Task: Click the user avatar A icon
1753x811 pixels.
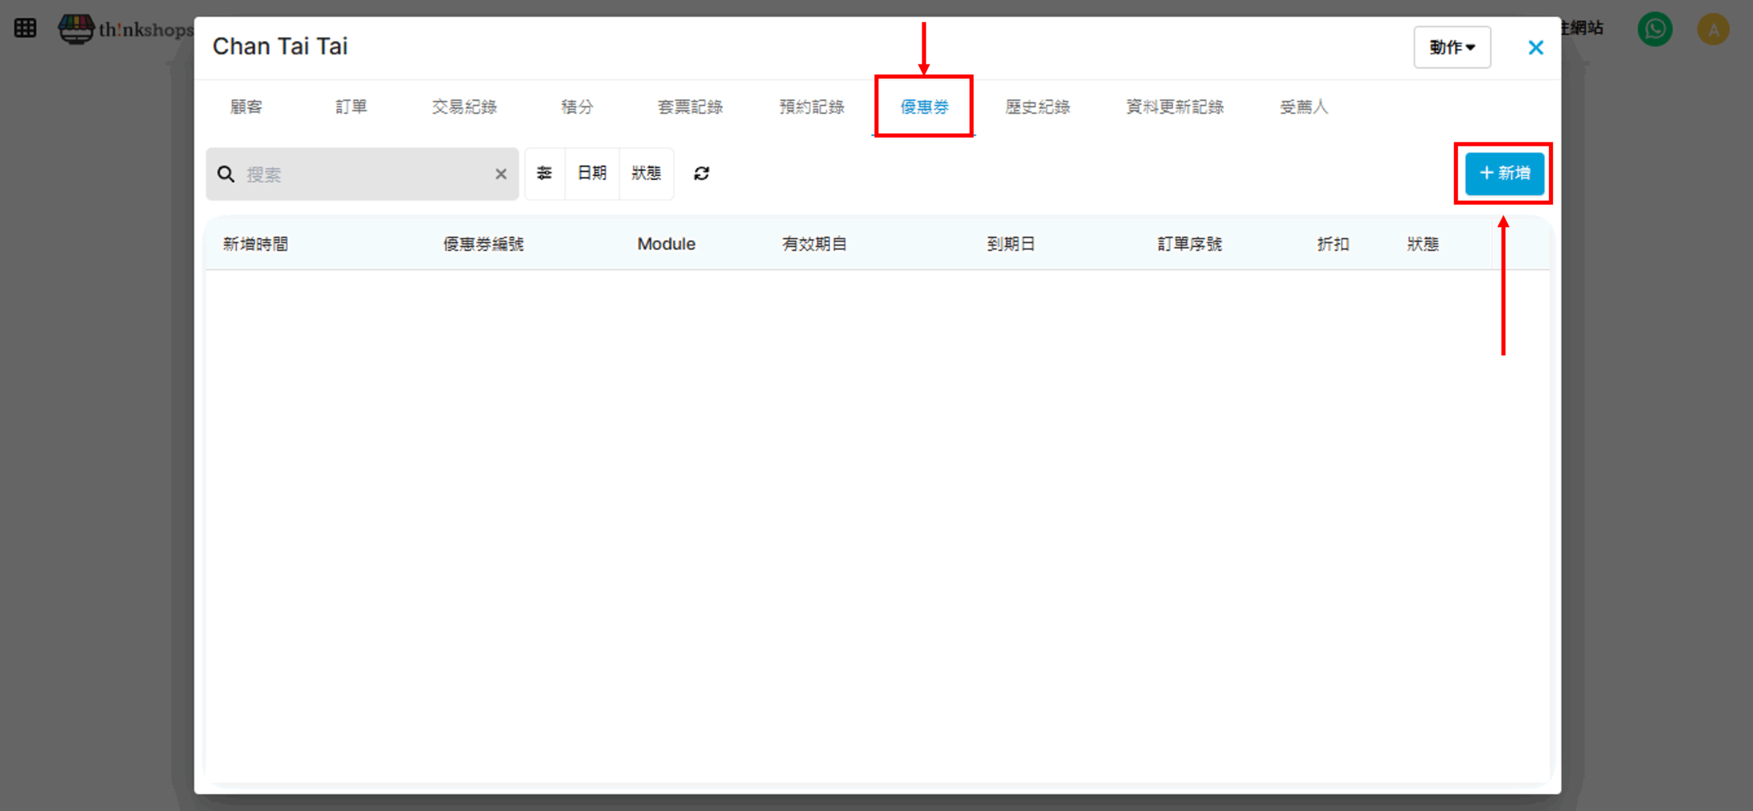Action: [1713, 29]
